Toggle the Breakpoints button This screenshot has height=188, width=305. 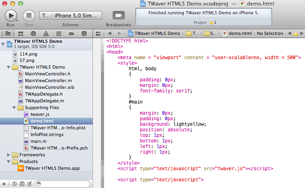point(118,15)
